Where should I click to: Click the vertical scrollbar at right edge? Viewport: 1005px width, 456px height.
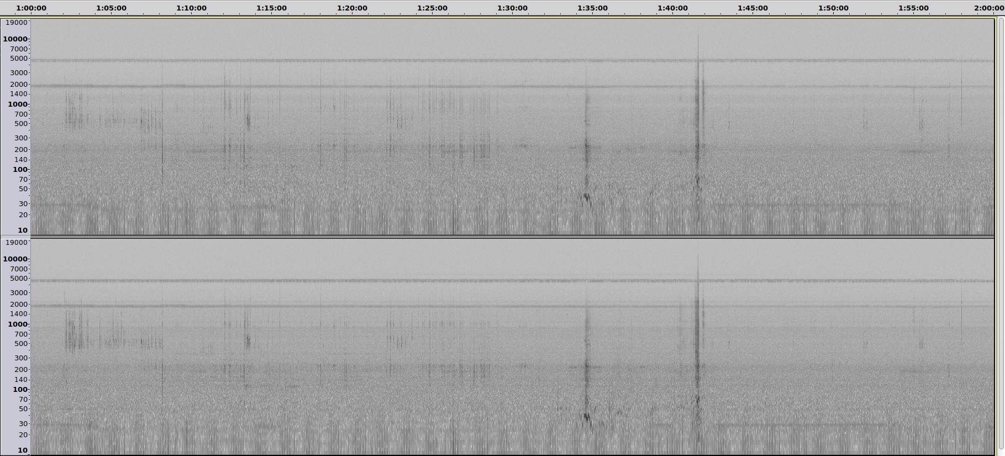[1001, 232]
